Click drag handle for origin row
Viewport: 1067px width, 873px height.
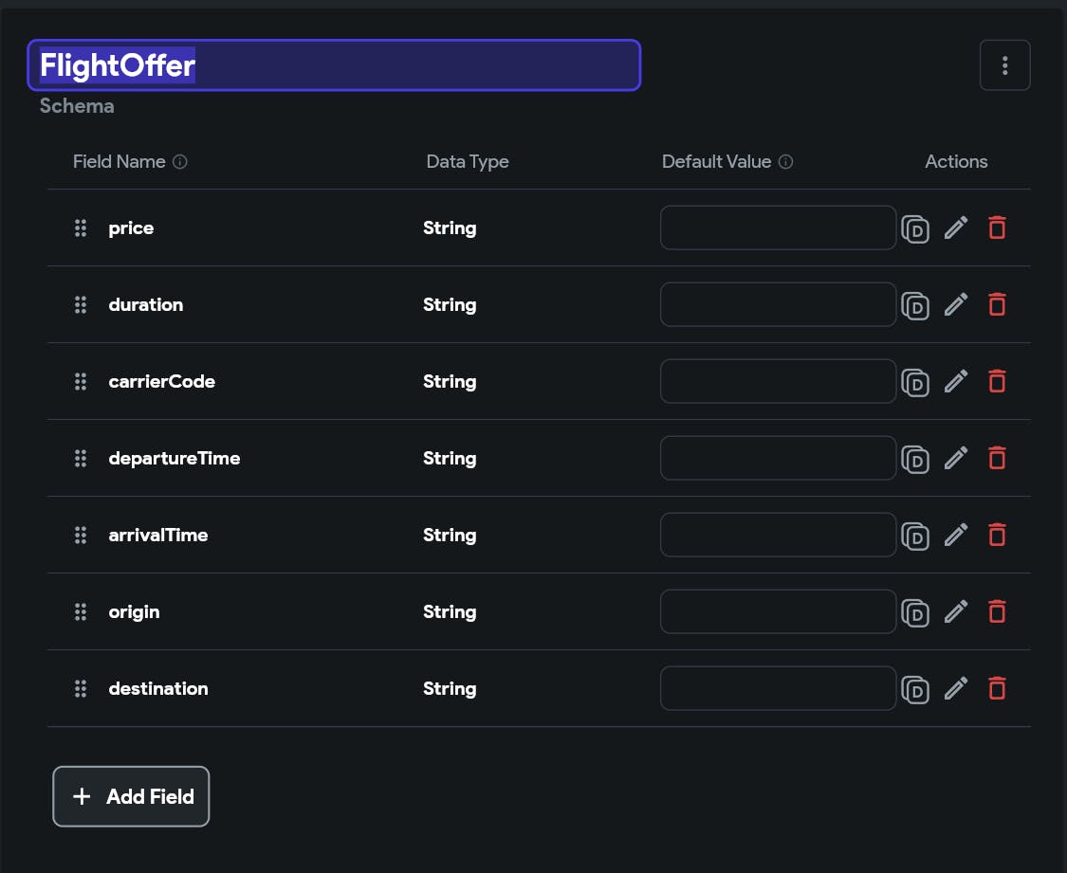(x=81, y=612)
